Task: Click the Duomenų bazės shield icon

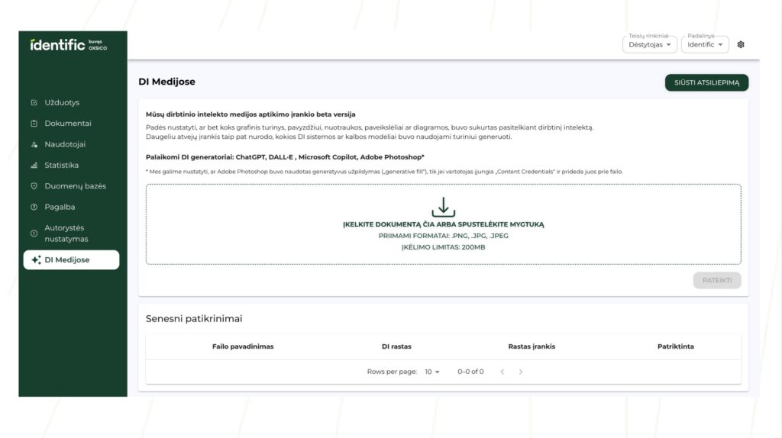Action: 34,186
